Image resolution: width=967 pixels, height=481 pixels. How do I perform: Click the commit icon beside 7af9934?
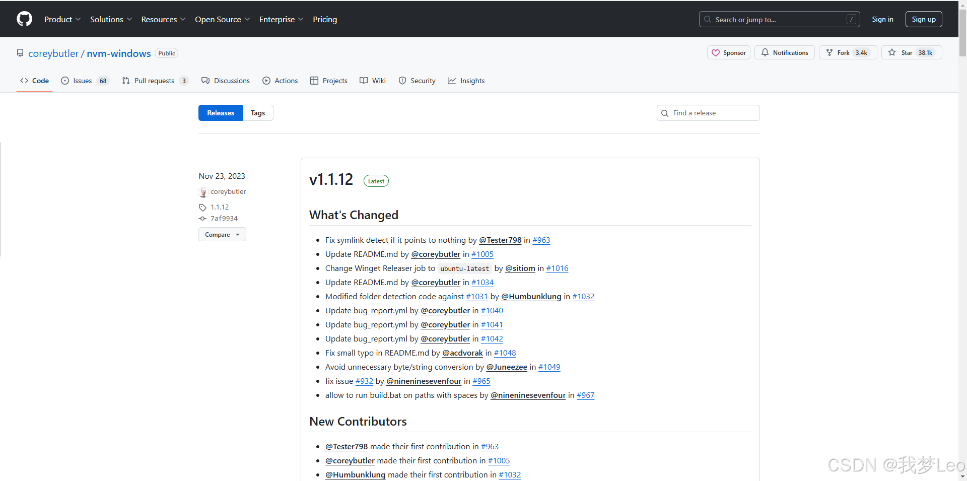click(x=202, y=219)
